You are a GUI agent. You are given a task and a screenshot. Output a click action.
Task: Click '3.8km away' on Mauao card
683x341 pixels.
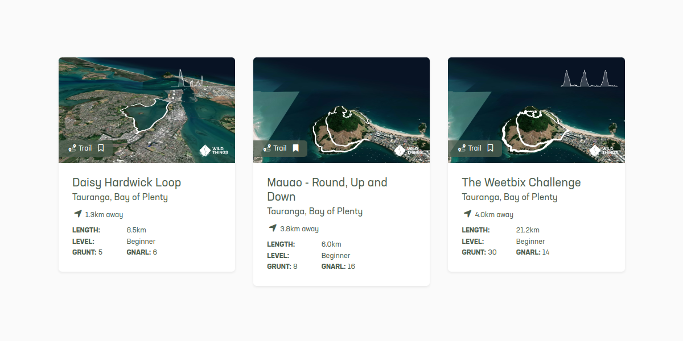[x=299, y=229]
